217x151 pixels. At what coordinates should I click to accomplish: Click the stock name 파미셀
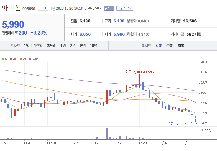[11, 8]
